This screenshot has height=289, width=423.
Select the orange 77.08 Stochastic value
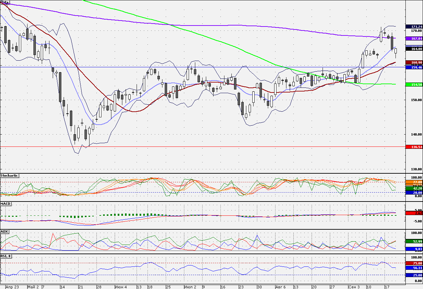tap(414, 182)
